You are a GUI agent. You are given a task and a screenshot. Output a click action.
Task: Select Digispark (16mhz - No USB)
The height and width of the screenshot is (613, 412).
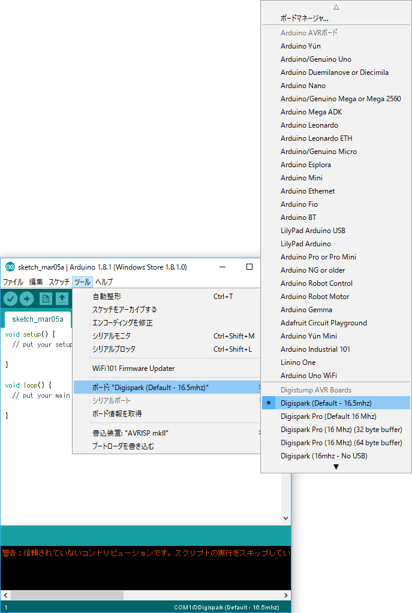coord(336,456)
